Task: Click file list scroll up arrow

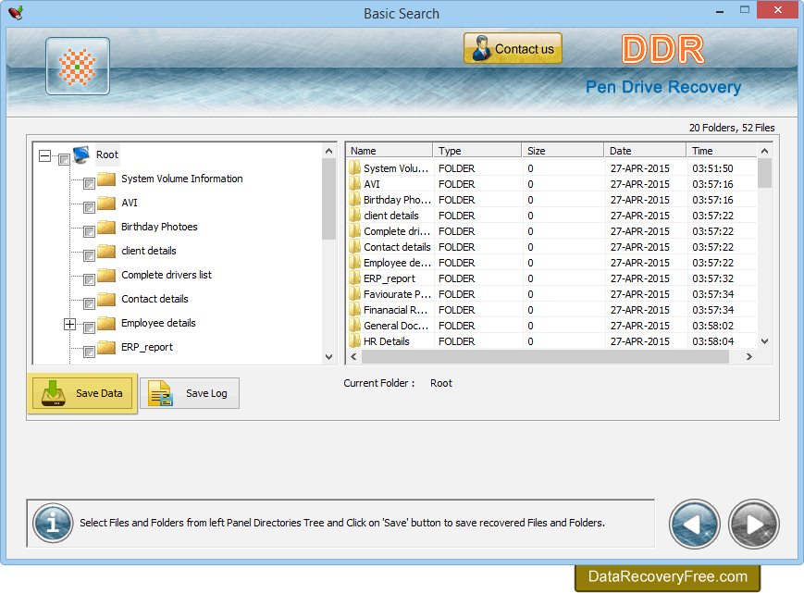Action: pos(764,151)
